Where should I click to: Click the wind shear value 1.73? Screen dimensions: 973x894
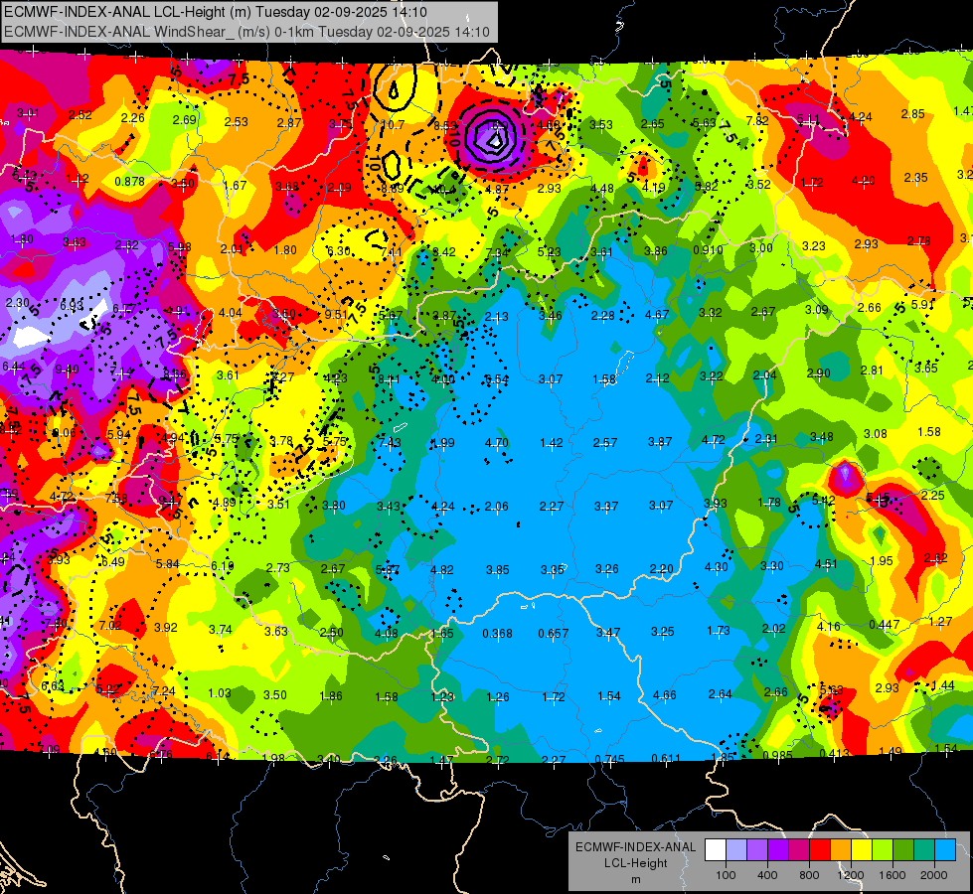[719, 631]
